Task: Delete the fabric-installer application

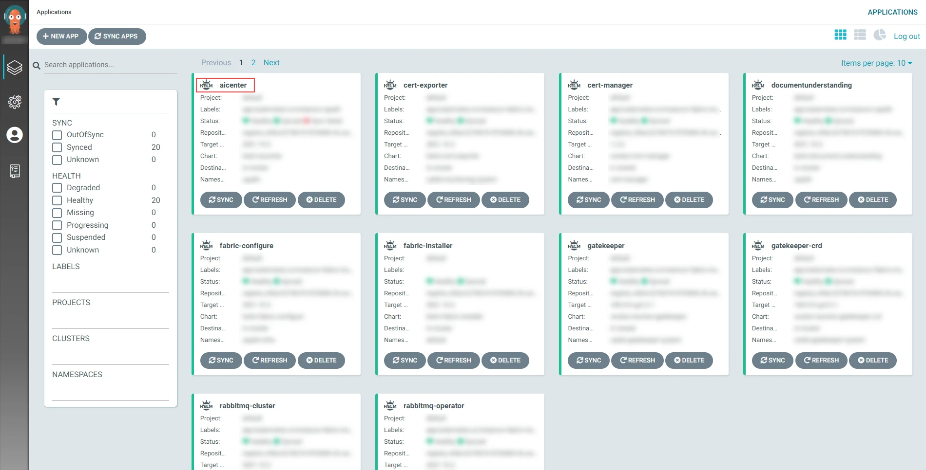Action: (x=505, y=360)
